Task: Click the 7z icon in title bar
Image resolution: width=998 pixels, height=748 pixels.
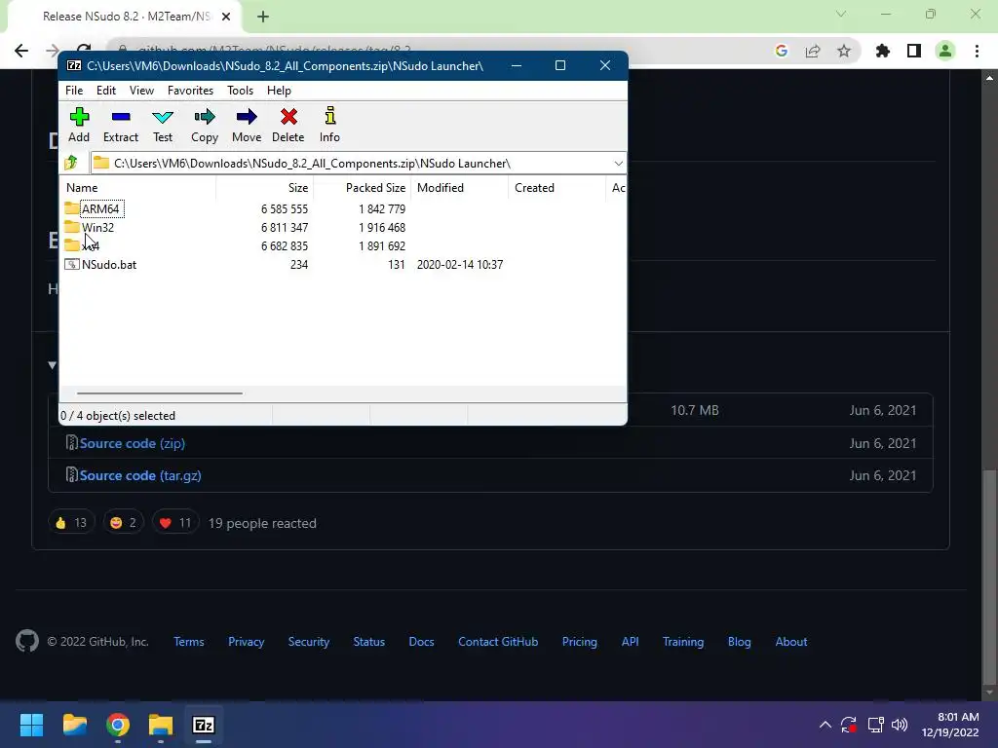Action: tap(74, 65)
